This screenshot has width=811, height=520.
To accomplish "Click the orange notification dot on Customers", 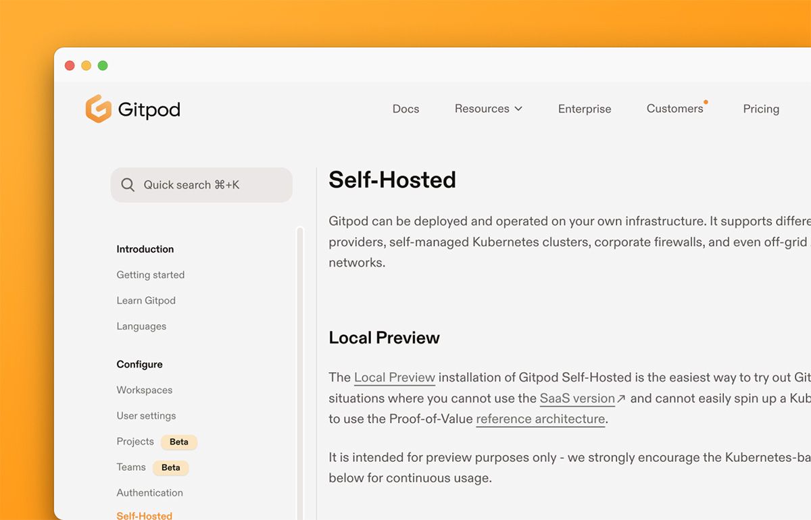I will click(x=706, y=102).
